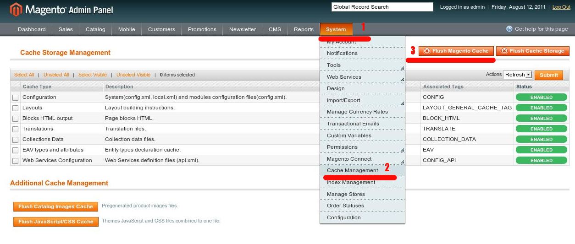Click the Flush Catalog Images Cache button
The width and height of the screenshot is (575, 244).
click(55, 206)
